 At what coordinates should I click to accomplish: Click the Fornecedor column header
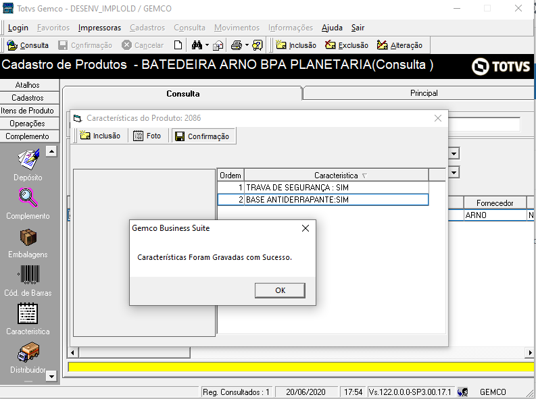(x=495, y=203)
